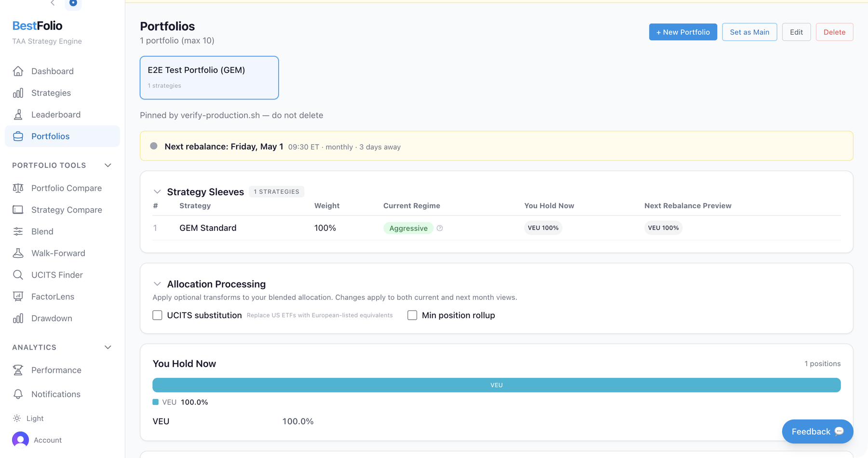Go to the Performance page
868x458 pixels.
(x=56, y=370)
